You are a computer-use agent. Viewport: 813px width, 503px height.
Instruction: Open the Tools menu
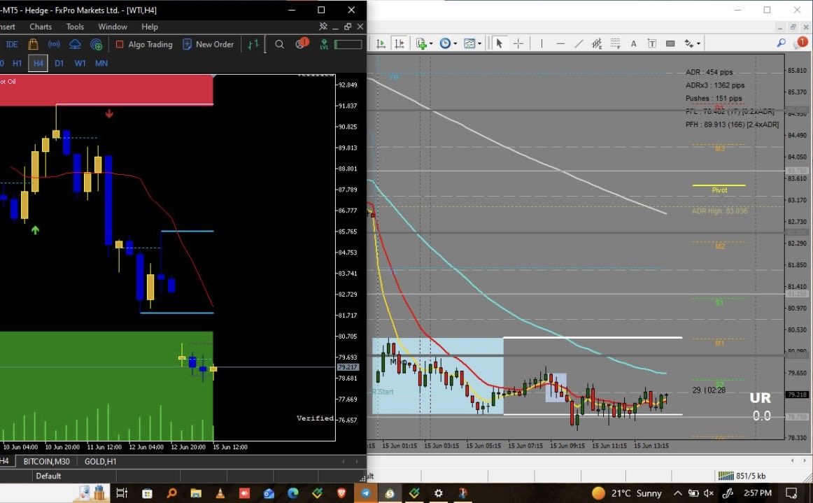point(75,27)
